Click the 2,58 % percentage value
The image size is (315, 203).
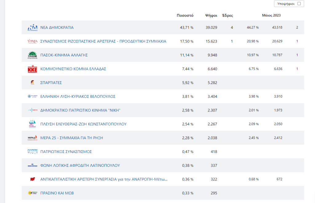188,110
